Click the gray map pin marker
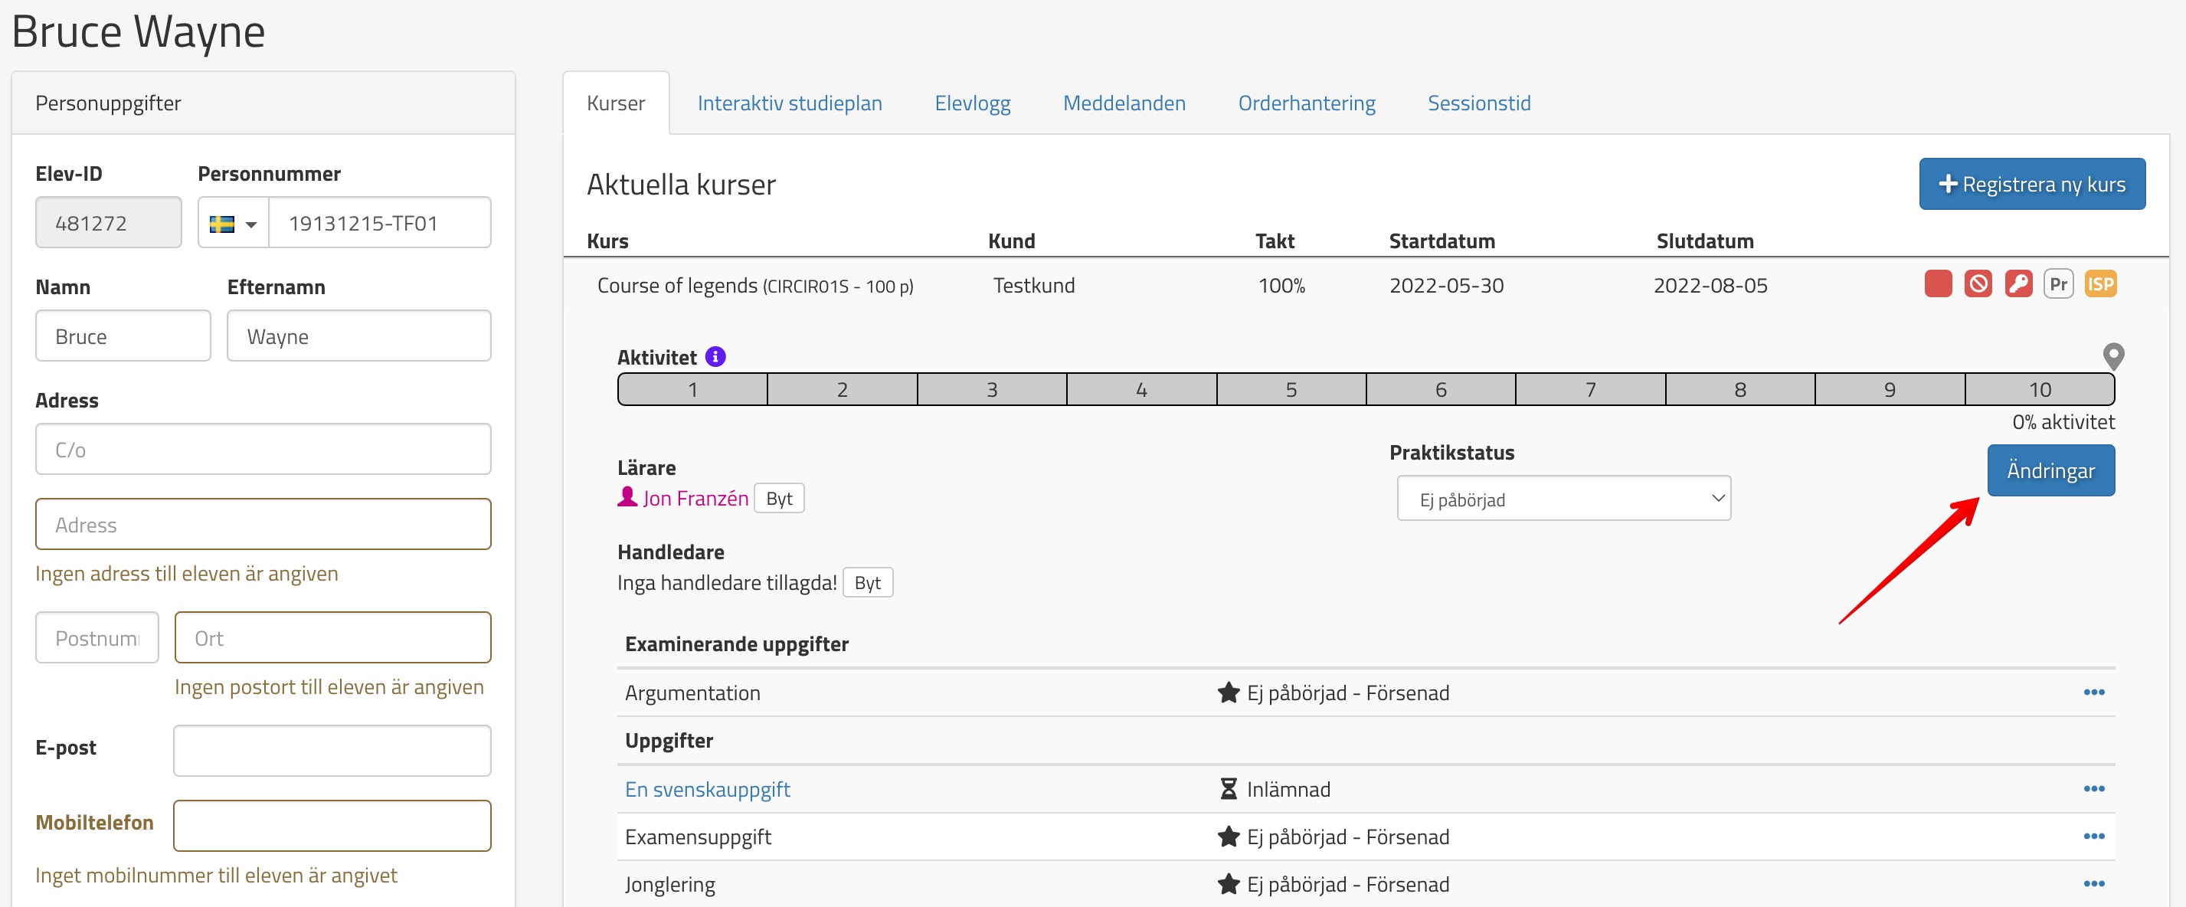Screen dimensions: 2186x907 [2112, 355]
